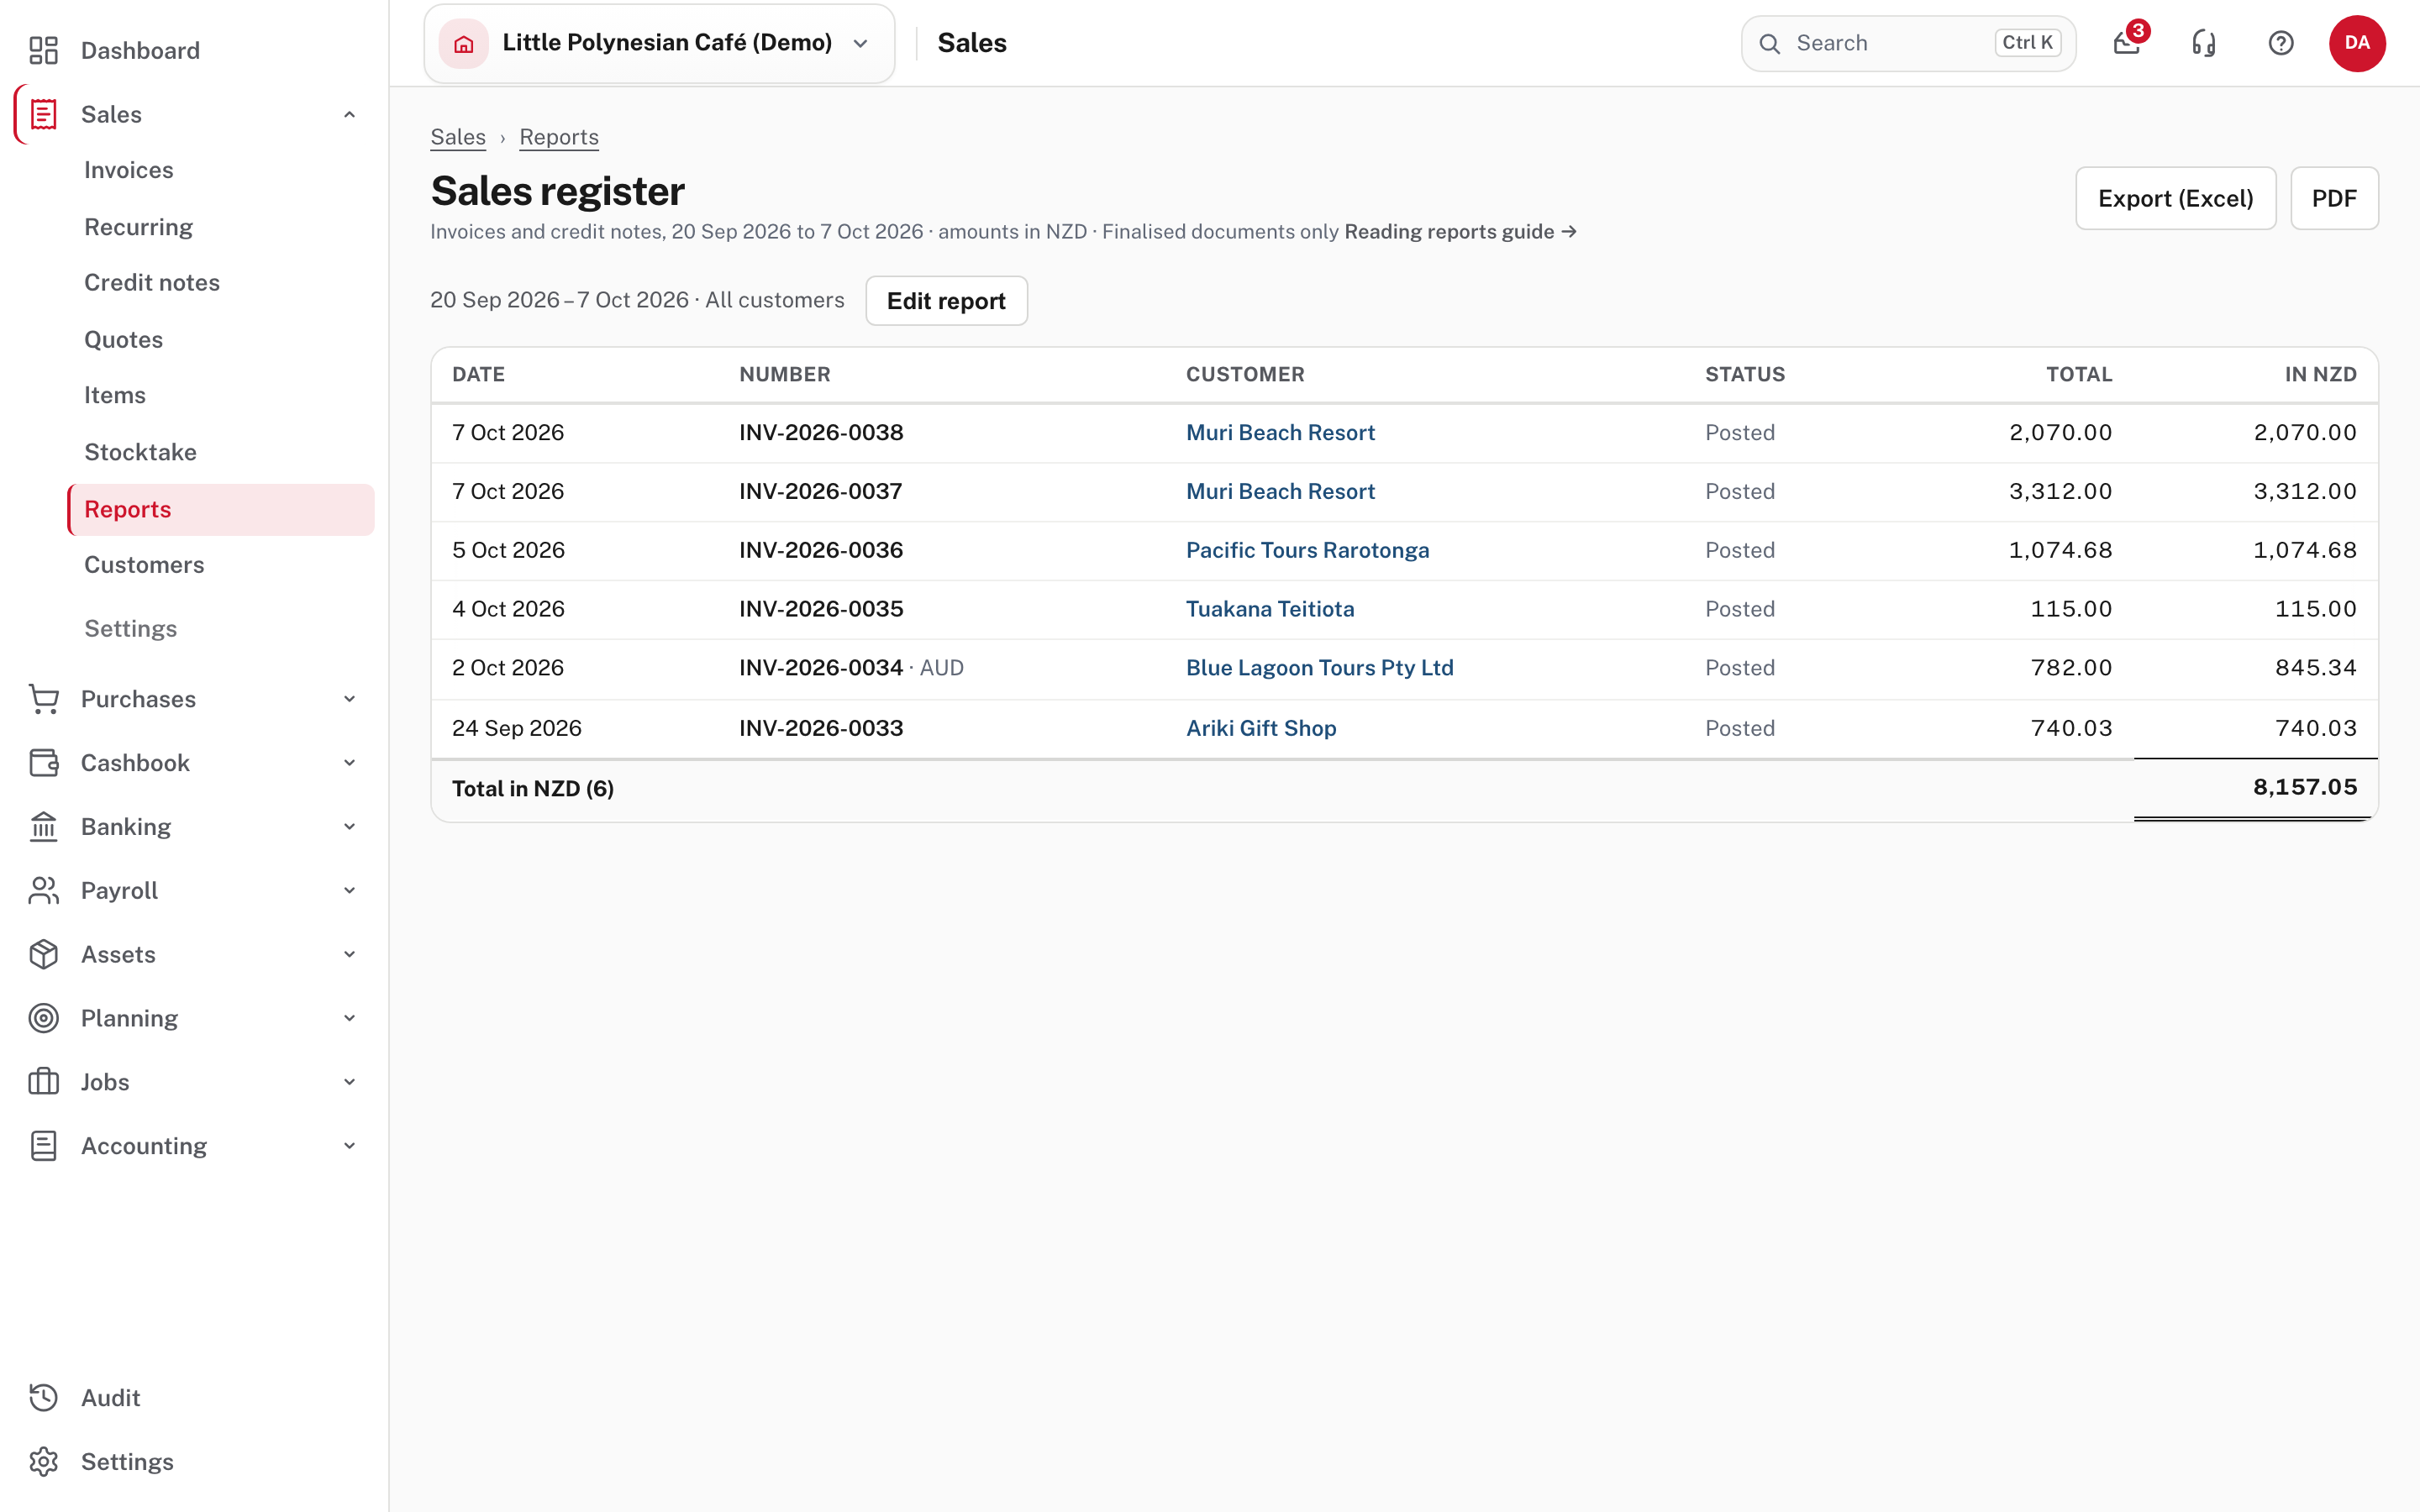Click the Export (Excel) button

click(2175, 198)
